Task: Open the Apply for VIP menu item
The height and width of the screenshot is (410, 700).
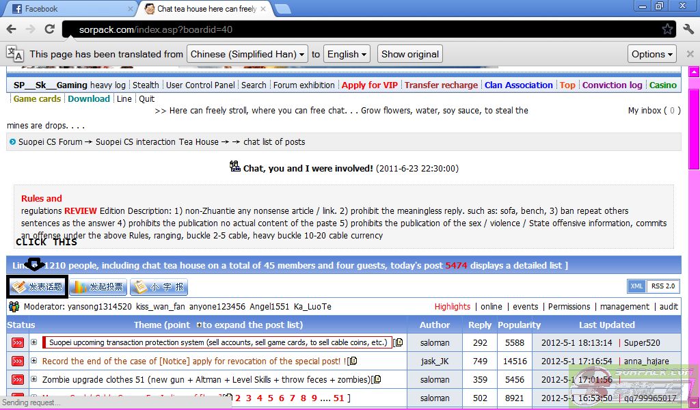Action: pos(369,85)
